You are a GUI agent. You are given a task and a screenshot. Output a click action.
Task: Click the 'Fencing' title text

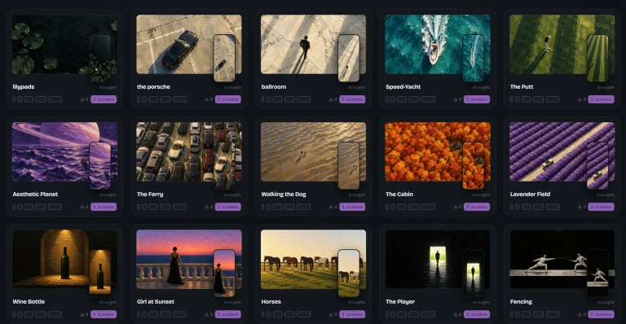tap(521, 302)
